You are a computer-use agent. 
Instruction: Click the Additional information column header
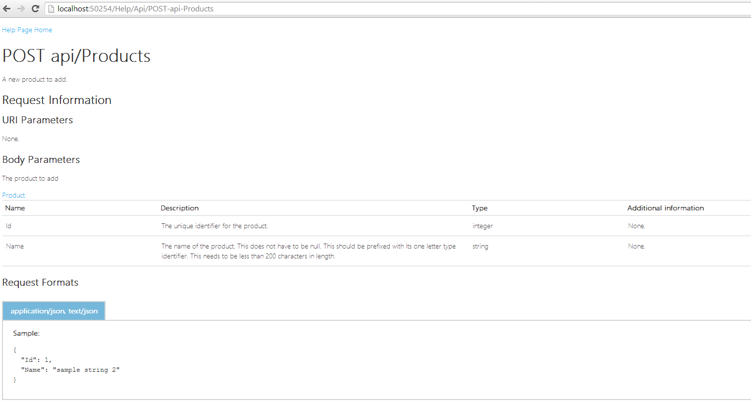tap(665, 208)
